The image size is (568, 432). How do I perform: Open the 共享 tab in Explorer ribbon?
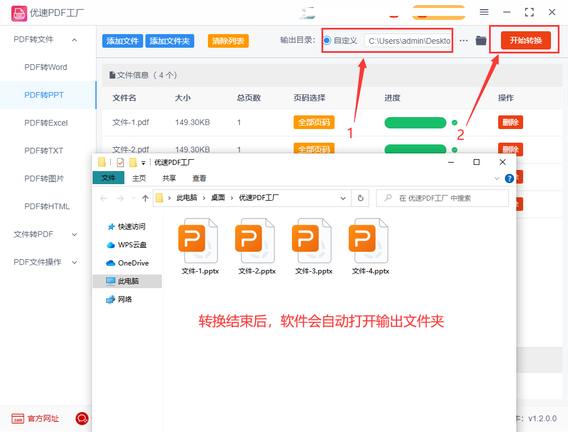pyautogui.click(x=169, y=178)
